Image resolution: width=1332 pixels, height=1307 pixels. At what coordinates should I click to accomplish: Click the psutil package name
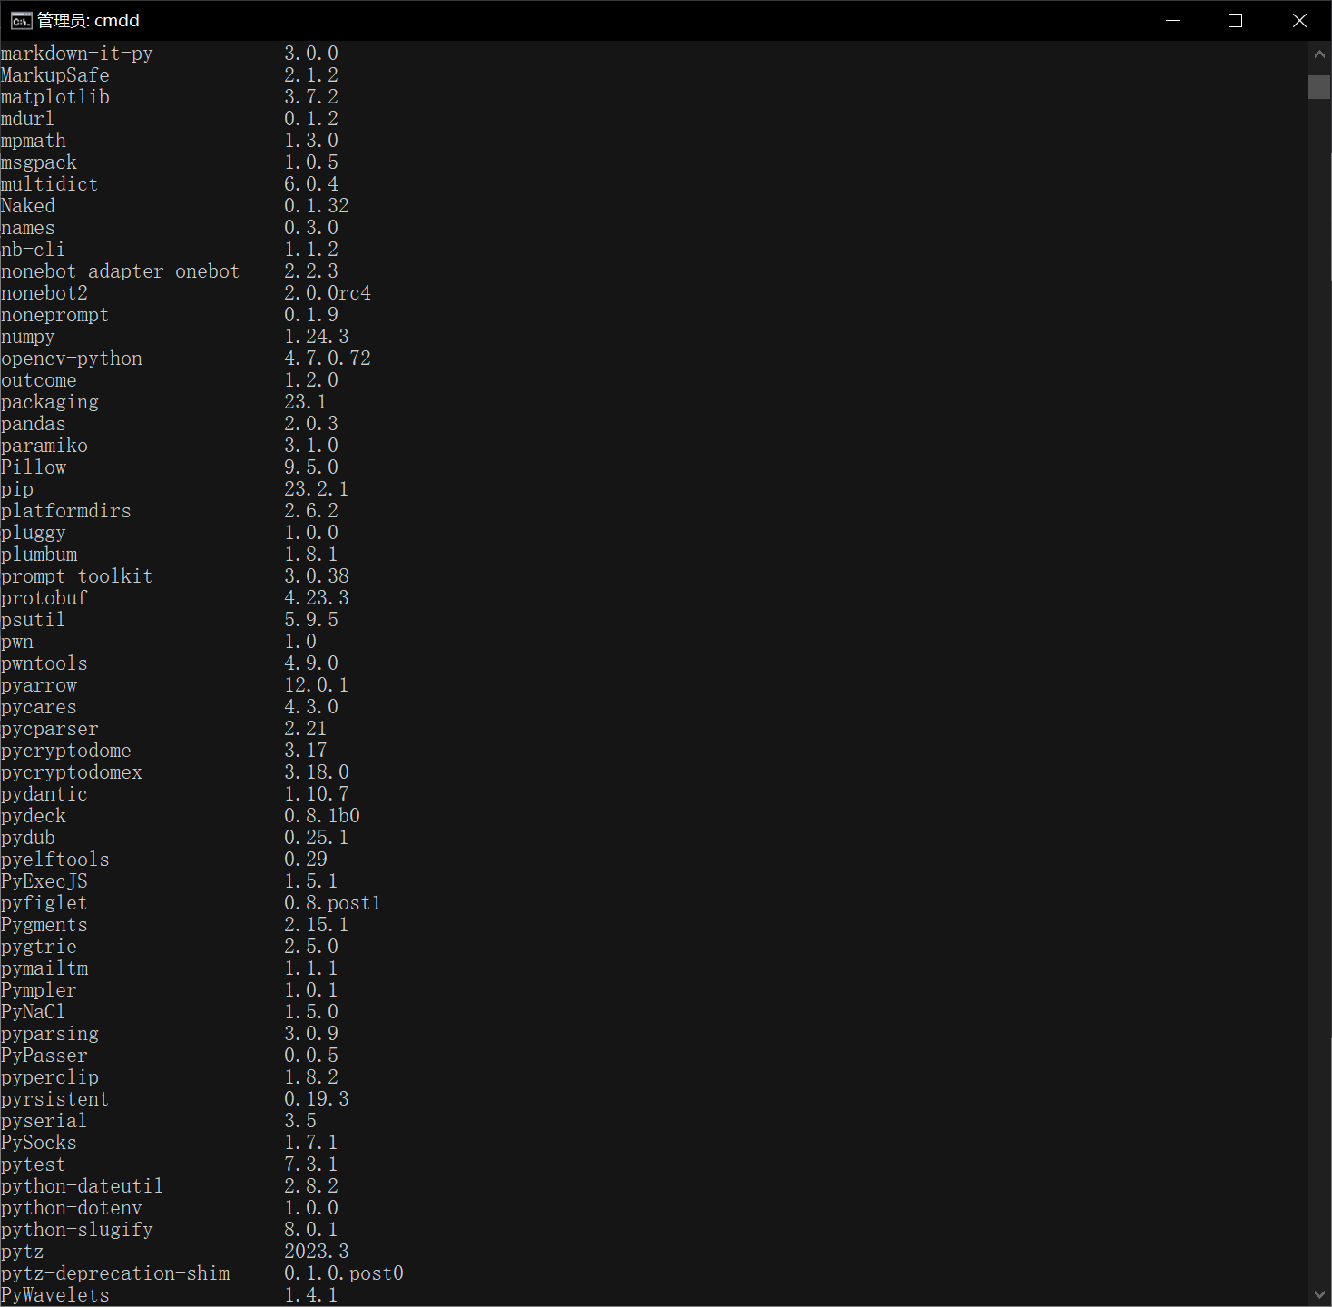click(x=34, y=620)
